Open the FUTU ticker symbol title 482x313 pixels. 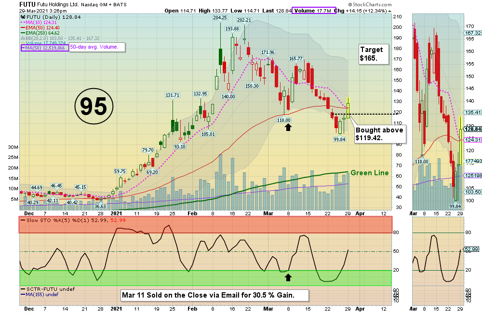(28, 4)
